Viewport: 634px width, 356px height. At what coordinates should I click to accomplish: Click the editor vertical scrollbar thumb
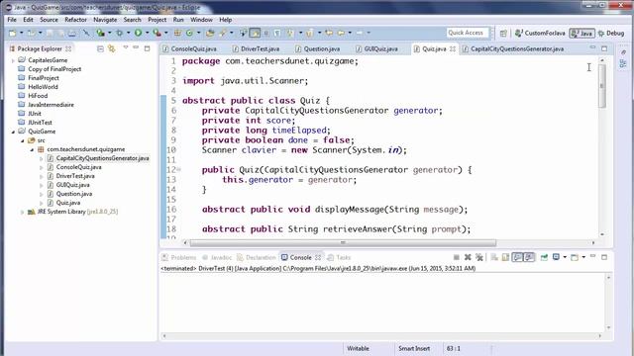(x=602, y=86)
